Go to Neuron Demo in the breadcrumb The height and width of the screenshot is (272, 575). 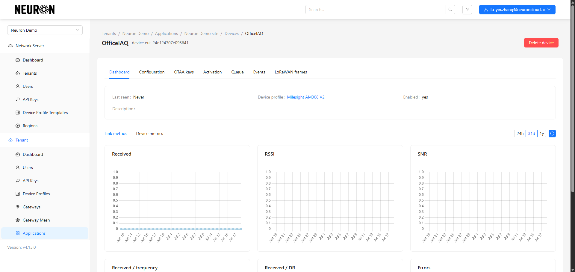click(135, 33)
